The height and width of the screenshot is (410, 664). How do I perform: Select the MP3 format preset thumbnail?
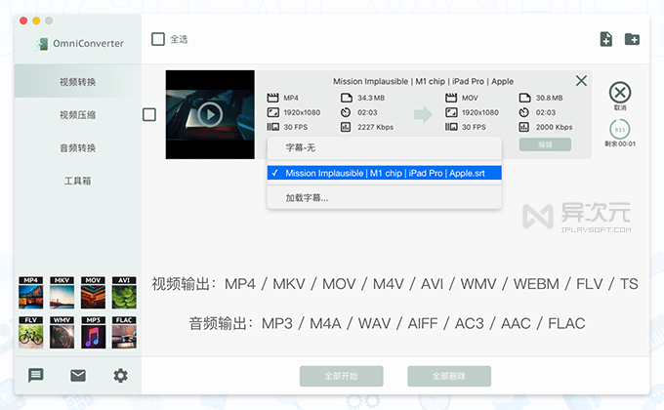click(93, 332)
